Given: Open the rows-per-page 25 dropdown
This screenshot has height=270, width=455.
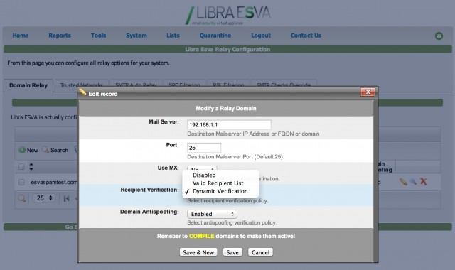Looking at the screenshot, I should pos(44,198).
